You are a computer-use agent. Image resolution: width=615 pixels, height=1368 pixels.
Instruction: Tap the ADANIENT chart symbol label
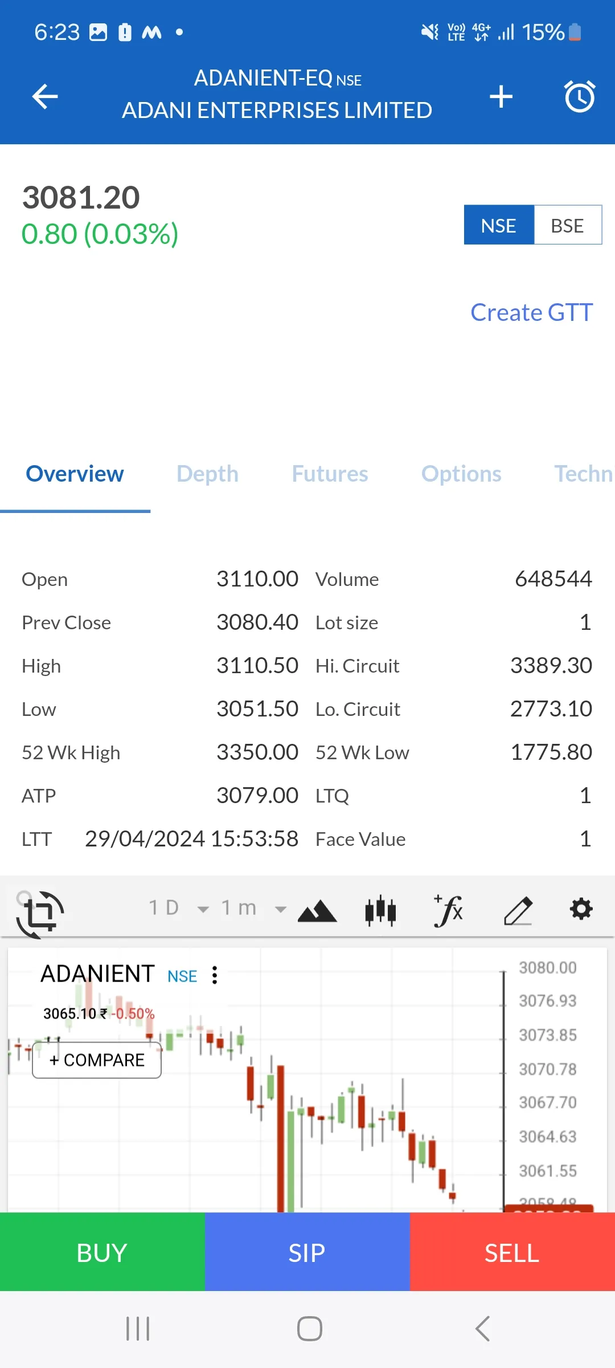coord(97,974)
